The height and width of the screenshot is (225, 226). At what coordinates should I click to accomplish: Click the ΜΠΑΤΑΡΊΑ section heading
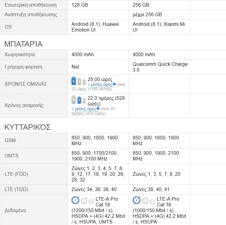[x=24, y=44]
